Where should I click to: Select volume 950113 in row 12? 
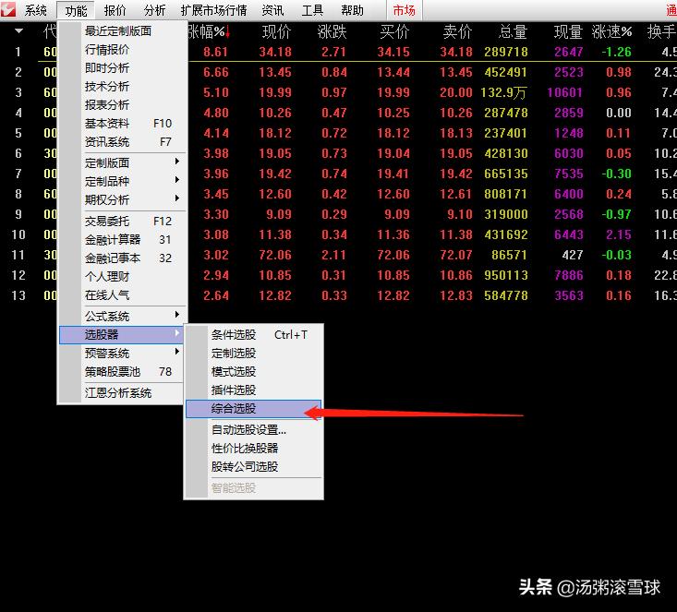505,275
